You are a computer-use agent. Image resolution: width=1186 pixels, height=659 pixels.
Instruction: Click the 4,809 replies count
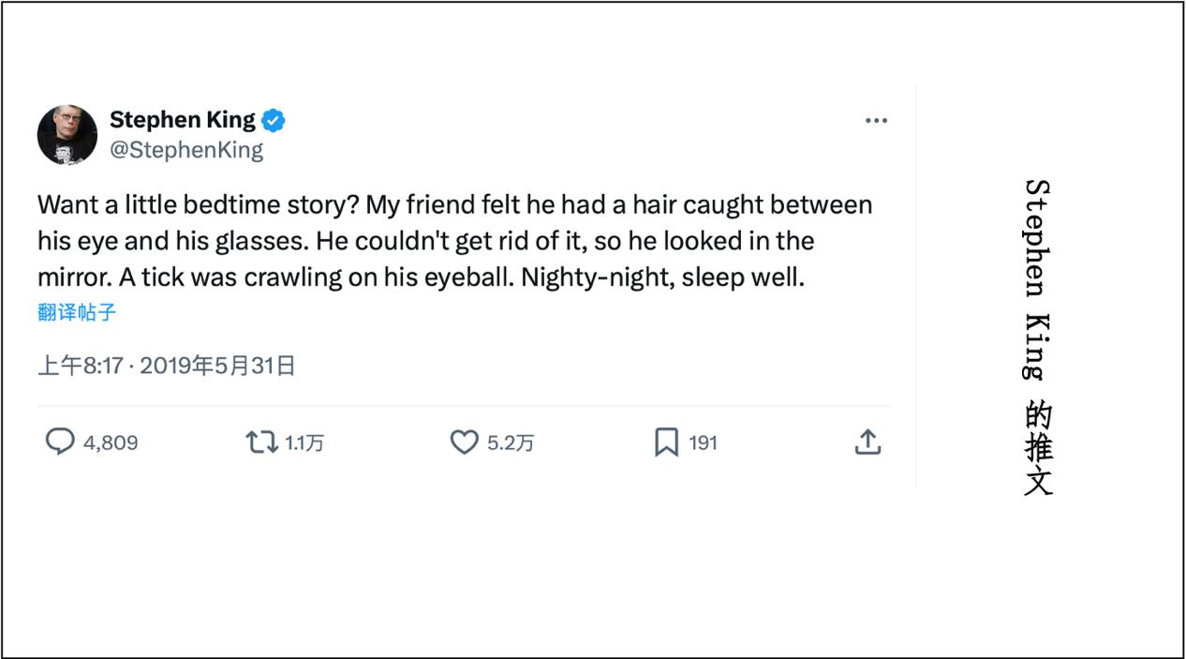point(111,442)
